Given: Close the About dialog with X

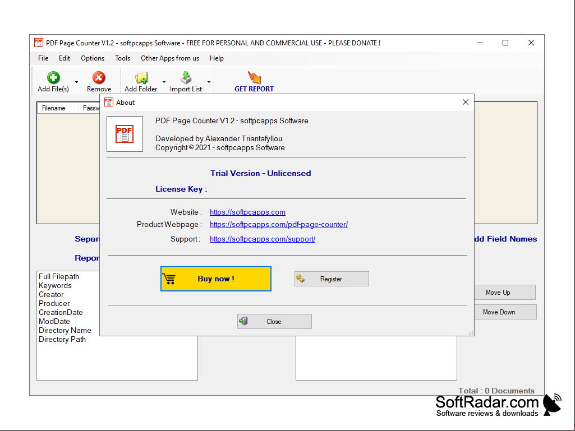Looking at the screenshot, I should tap(466, 102).
